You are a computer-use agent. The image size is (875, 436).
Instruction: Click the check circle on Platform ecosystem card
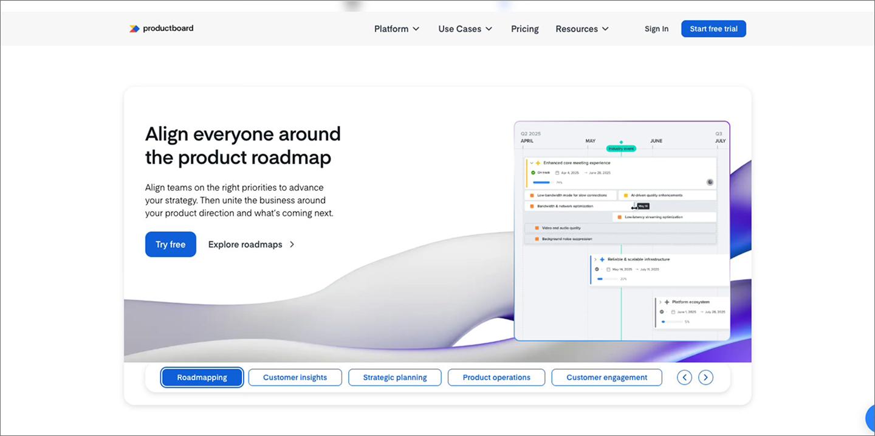click(x=662, y=312)
